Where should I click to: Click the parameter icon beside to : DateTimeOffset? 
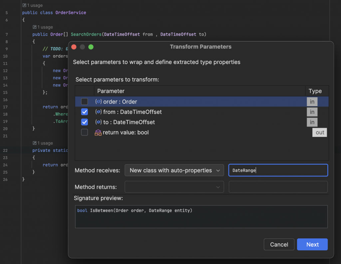(x=98, y=122)
